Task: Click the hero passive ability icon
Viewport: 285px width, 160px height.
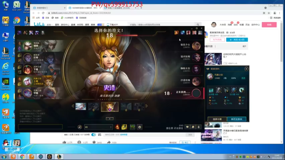Action: point(211,90)
